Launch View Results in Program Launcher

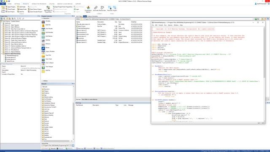tap(43, 29)
